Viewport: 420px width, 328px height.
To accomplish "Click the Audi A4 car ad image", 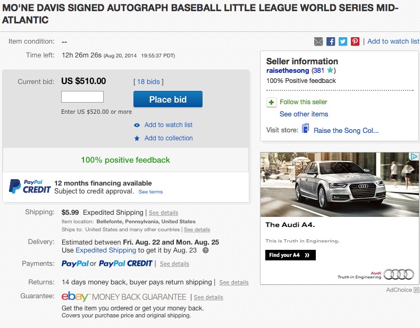I will point(339,184).
